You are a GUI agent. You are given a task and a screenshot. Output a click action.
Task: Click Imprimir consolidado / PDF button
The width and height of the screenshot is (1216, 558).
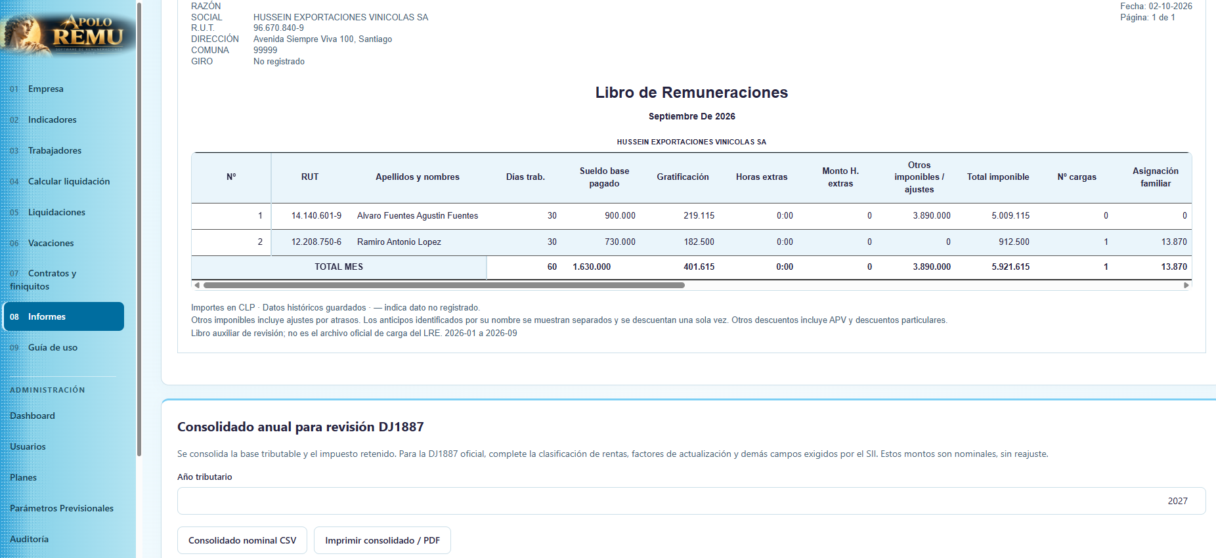point(382,540)
